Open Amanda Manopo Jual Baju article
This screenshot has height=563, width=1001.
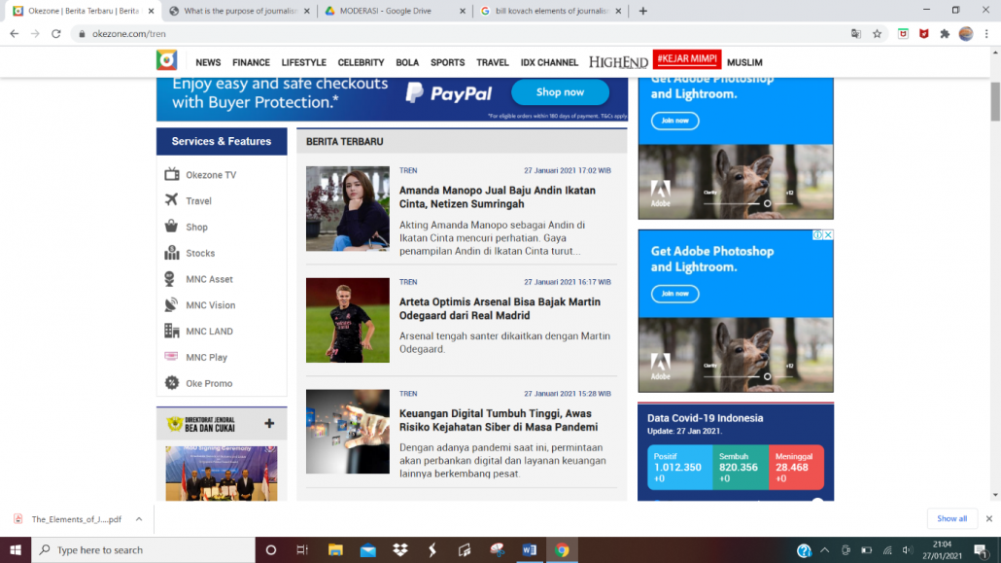point(498,196)
